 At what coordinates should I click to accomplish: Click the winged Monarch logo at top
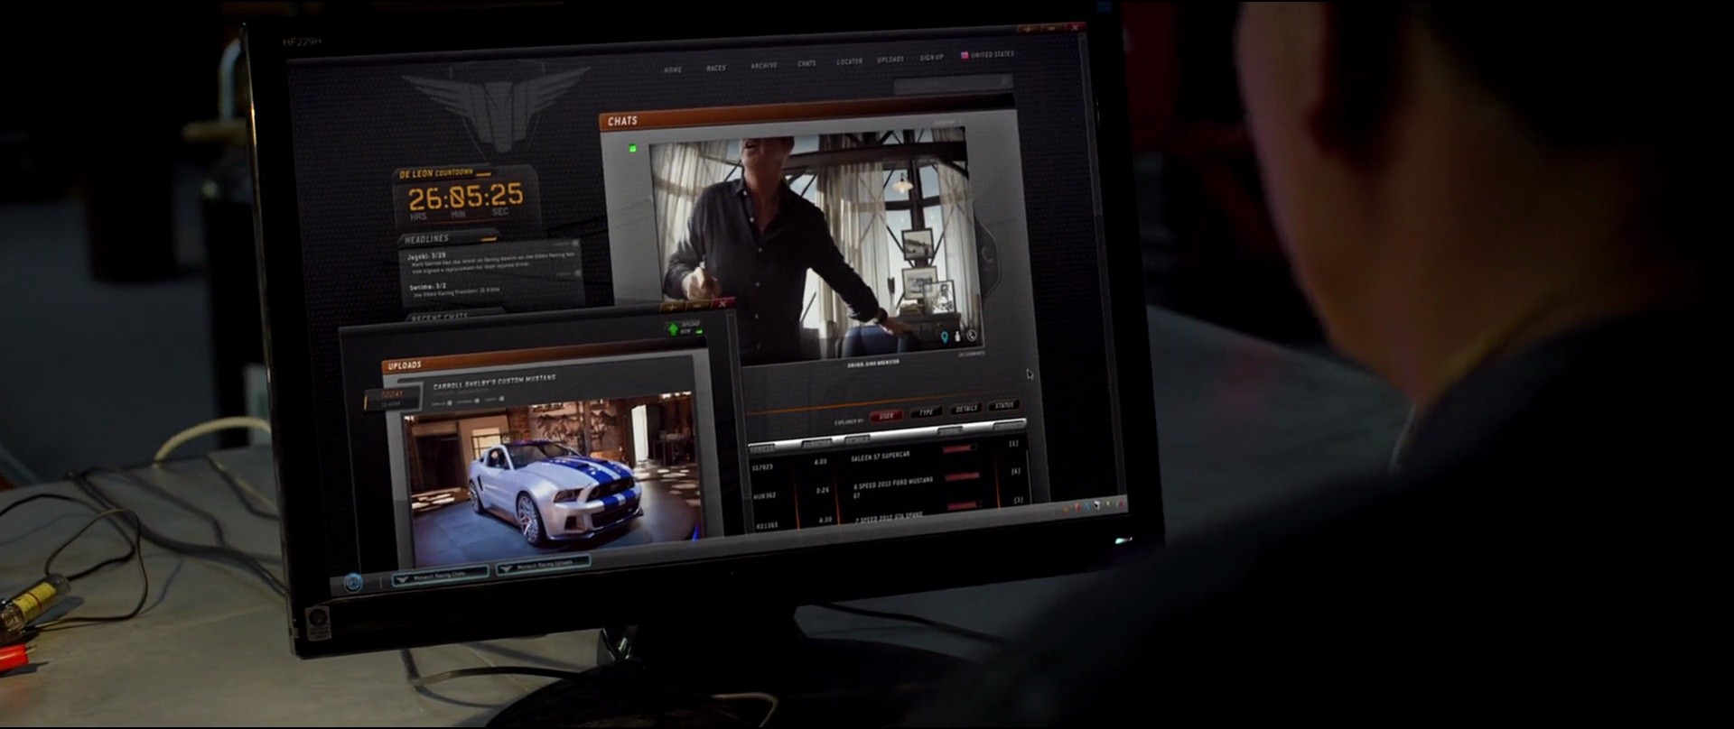coord(496,105)
